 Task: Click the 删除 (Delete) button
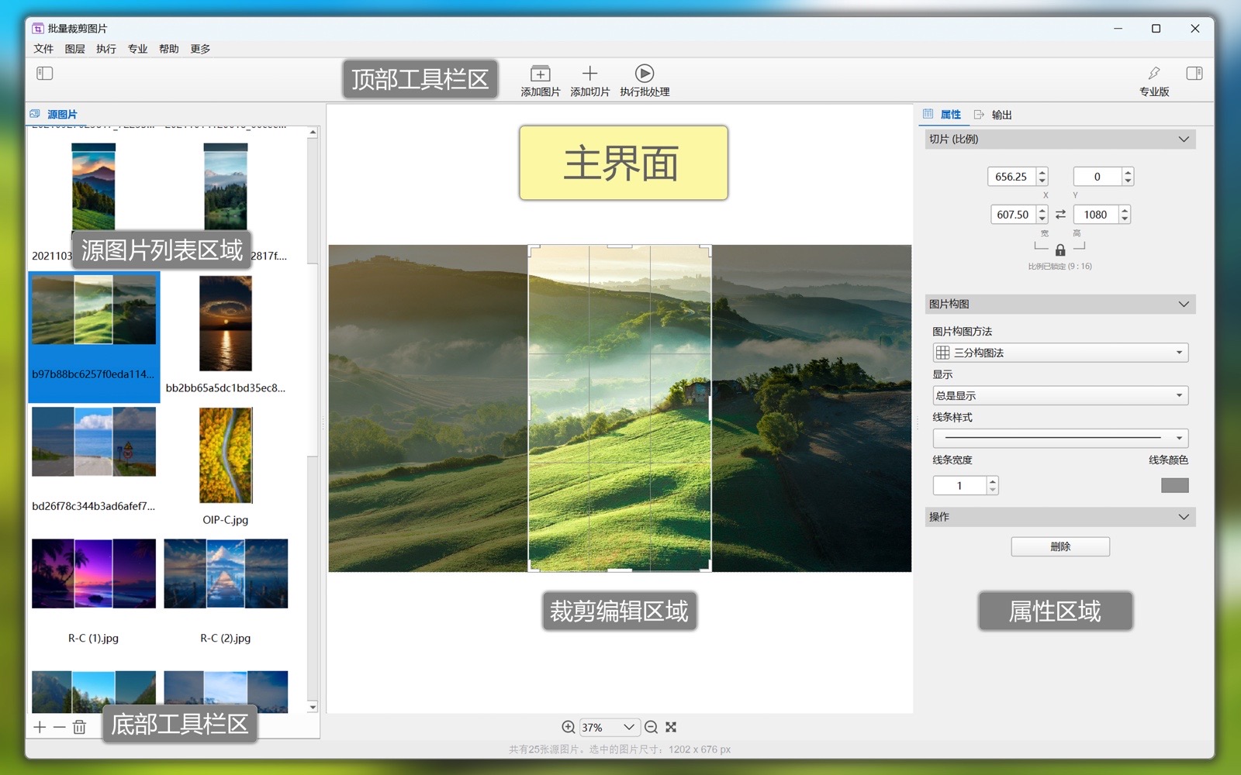click(x=1060, y=546)
